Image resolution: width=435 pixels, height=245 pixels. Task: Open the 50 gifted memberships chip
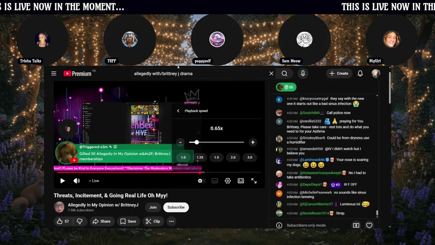(286, 87)
